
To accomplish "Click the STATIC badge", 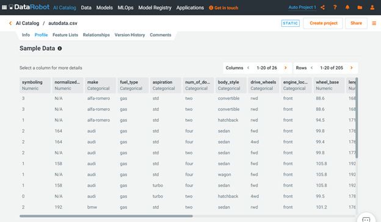I will (291, 23).
